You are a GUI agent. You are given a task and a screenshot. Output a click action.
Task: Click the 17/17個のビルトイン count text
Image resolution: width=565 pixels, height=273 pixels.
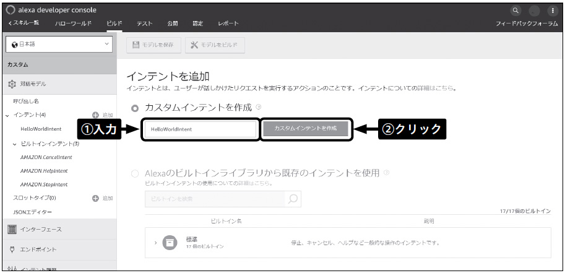tap(525, 211)
